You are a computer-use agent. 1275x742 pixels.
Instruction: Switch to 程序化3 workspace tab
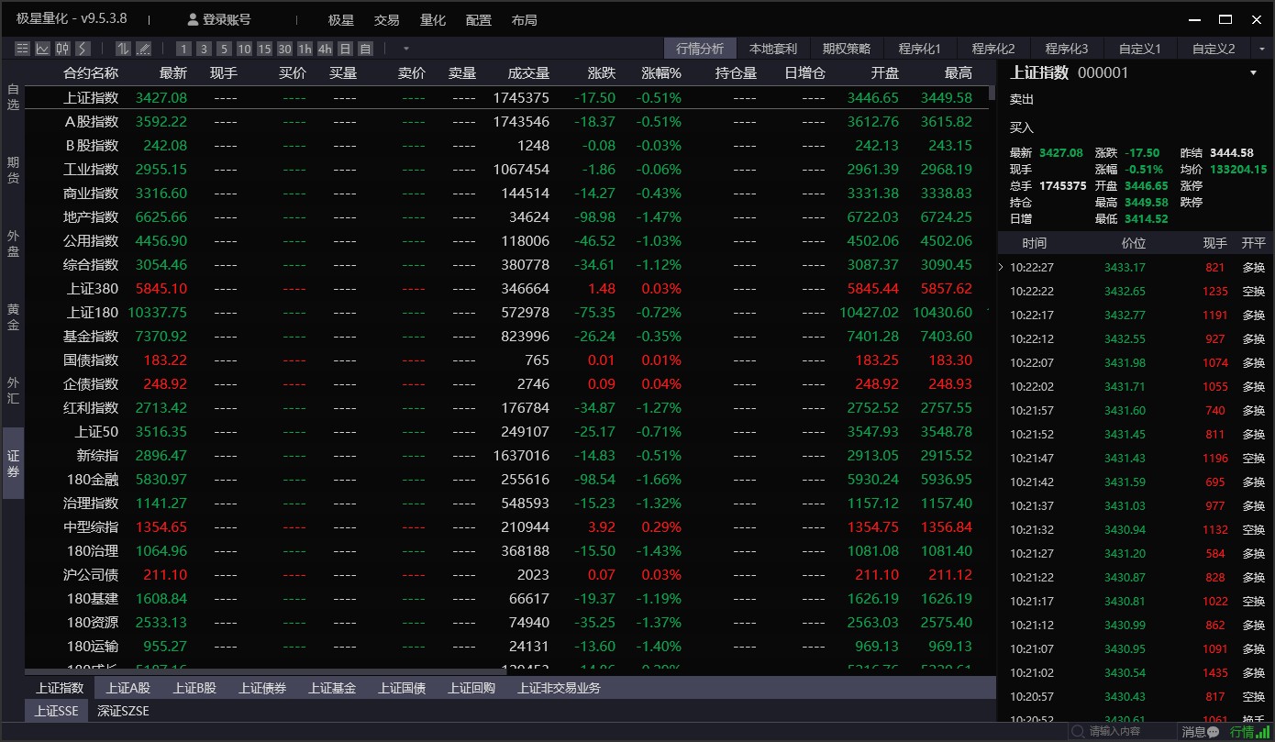pyautogui.click(x=1067, y=49)
